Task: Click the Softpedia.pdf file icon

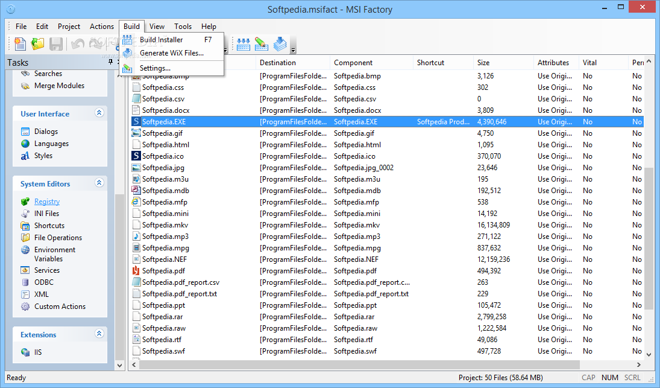Action: [x=136, y=270]
